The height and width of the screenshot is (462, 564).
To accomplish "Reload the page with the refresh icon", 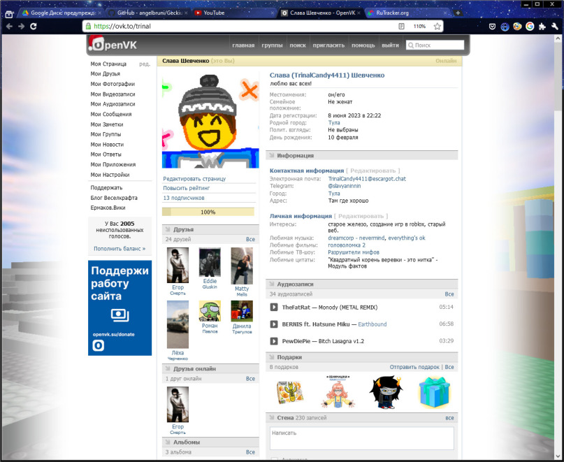I will pos(34,27).
